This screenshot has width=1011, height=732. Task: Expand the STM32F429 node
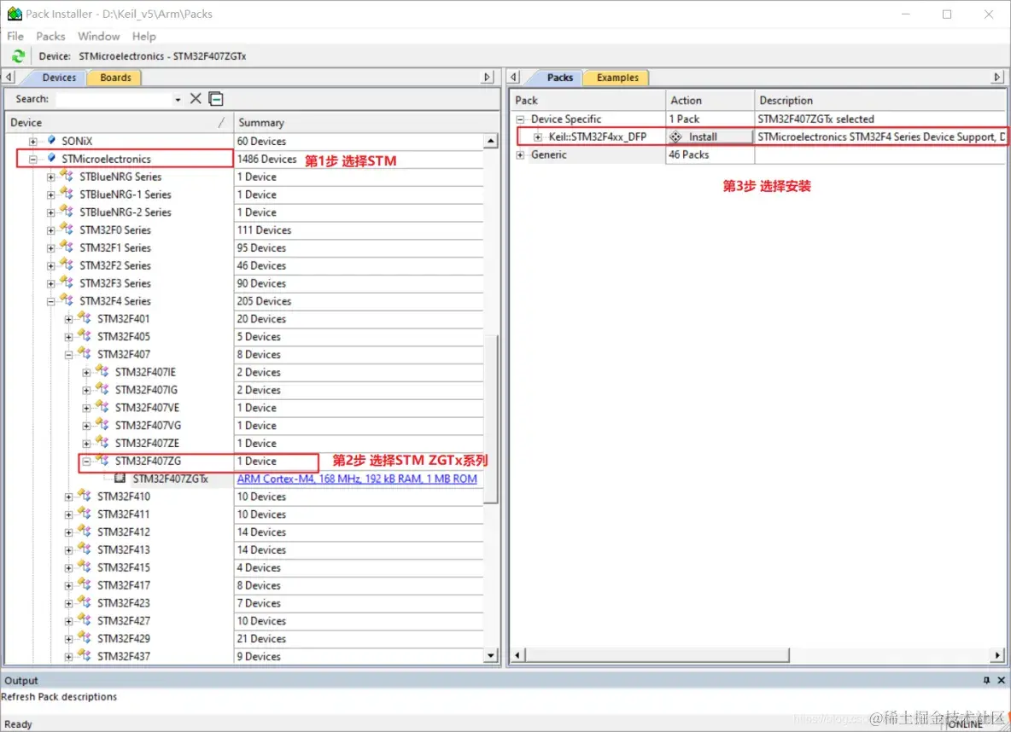coord(69,639)
